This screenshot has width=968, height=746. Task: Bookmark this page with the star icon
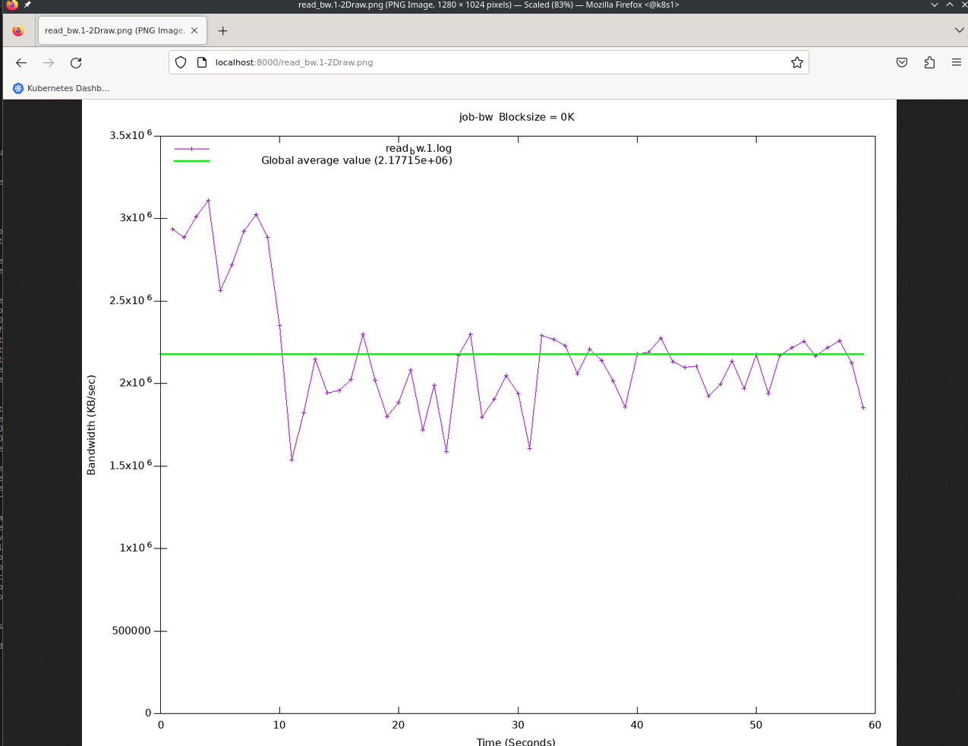coord(796,62)
